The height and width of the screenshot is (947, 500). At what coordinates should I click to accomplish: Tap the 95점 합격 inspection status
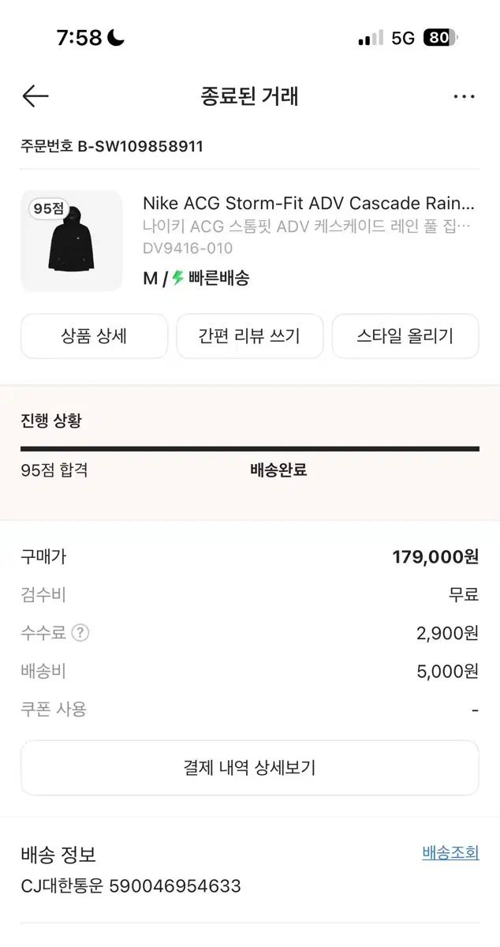pos(54,470)
